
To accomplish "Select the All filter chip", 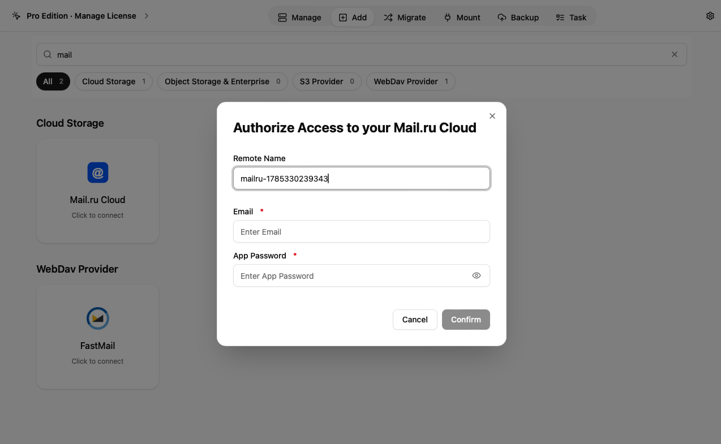I will pyautogui.click(x=53, y=81).
